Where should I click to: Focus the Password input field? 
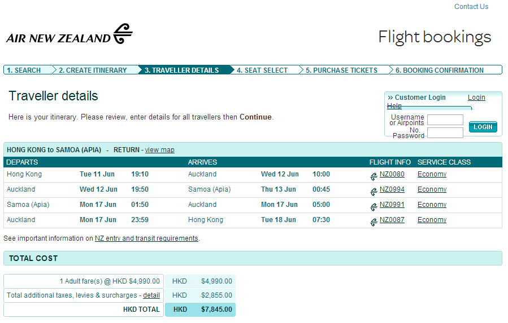[x=445, y=133]
